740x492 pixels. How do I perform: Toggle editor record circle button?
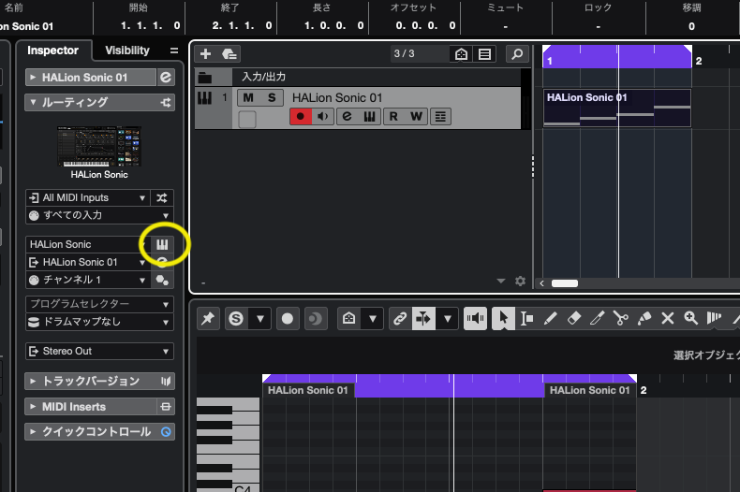point(288,319)
